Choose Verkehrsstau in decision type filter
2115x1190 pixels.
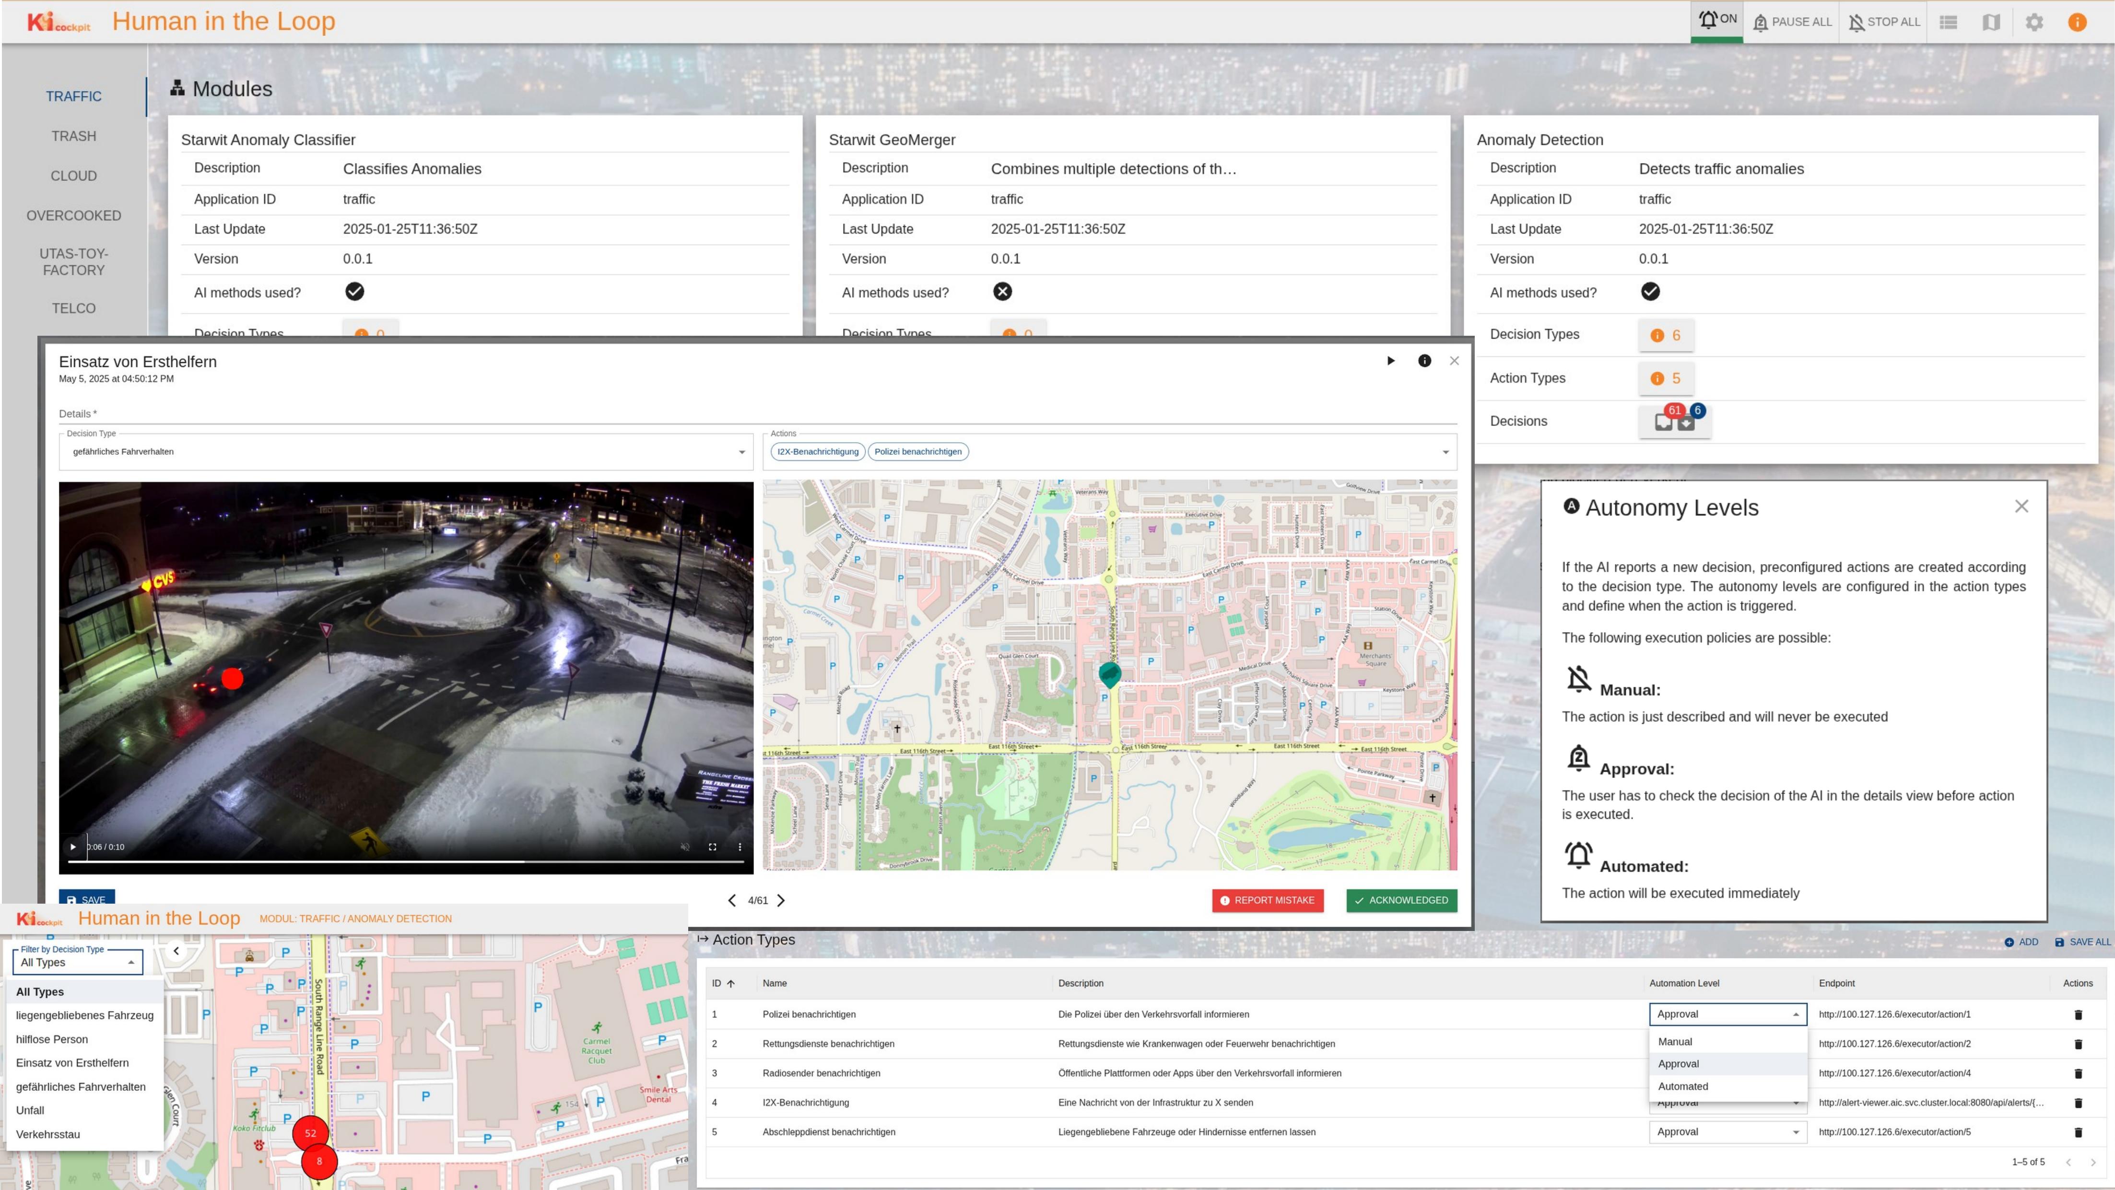click(x=47, y=1134)
